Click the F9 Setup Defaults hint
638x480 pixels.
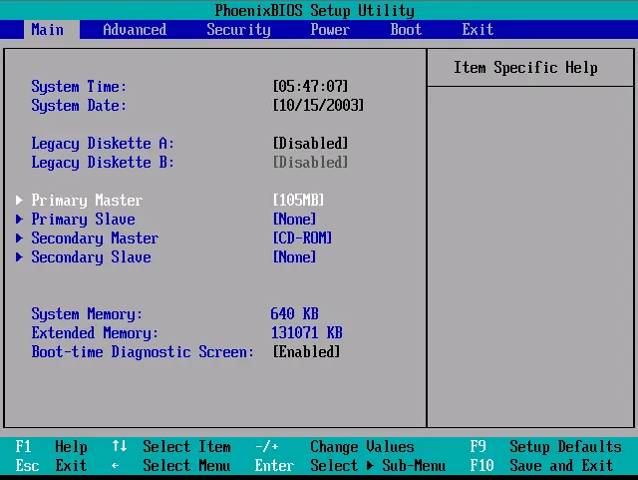[x=545, y=447]
